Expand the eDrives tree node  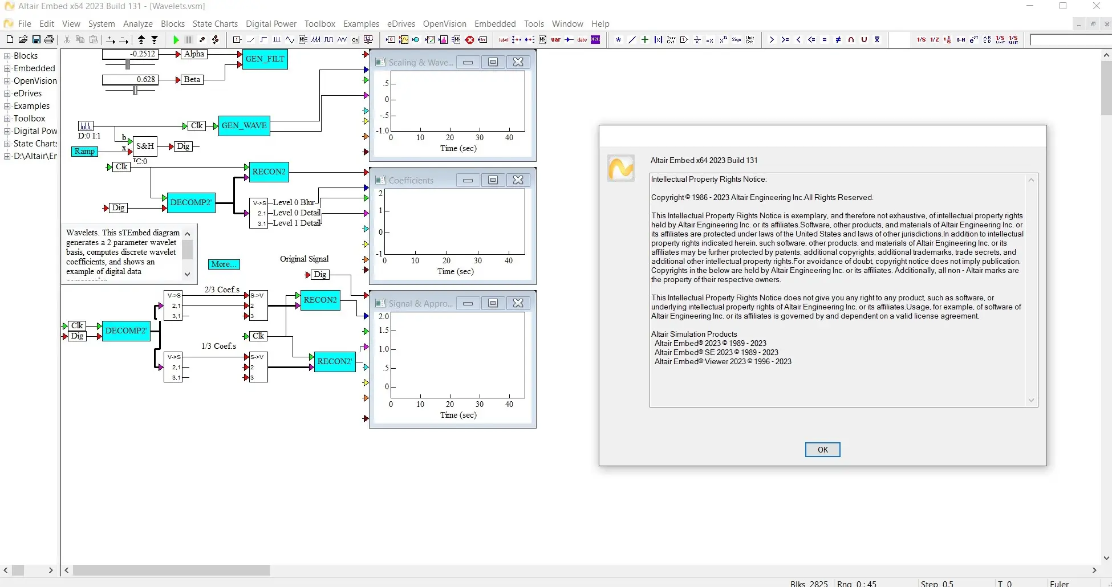(x=7, y=93)
